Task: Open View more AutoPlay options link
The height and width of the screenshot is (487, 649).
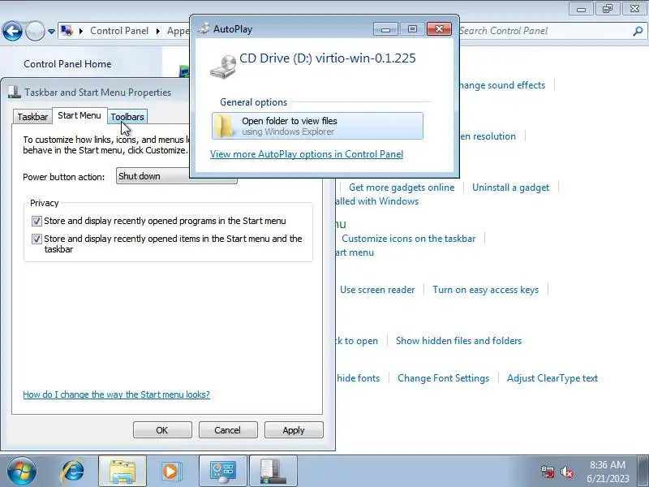Action: (307, 154)
